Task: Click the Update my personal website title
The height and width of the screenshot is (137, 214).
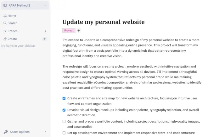Action: click(x=104, y=22)
